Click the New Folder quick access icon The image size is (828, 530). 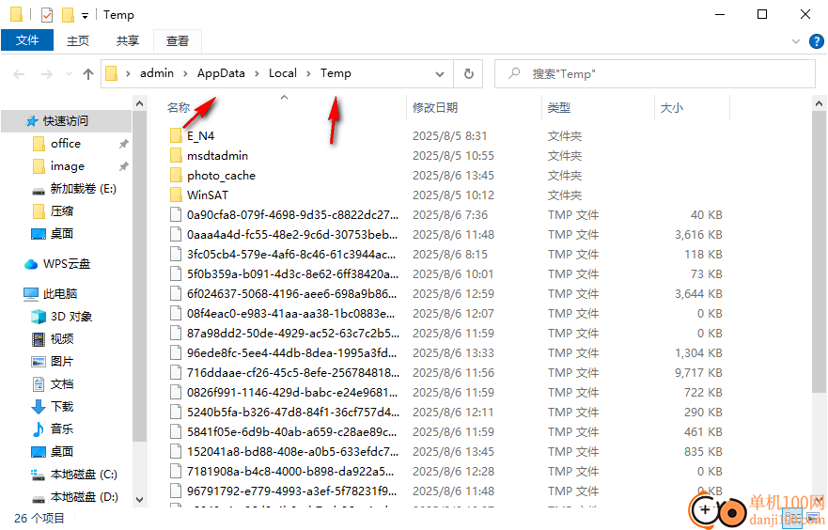68,15
